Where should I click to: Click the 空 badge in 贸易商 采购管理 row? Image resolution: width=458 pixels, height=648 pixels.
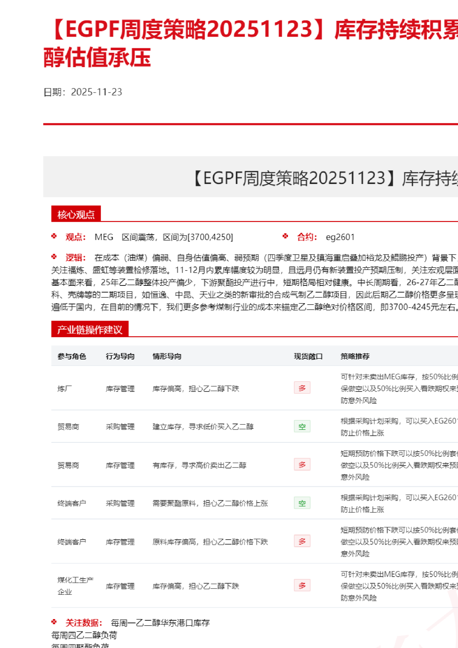(302, 426)
